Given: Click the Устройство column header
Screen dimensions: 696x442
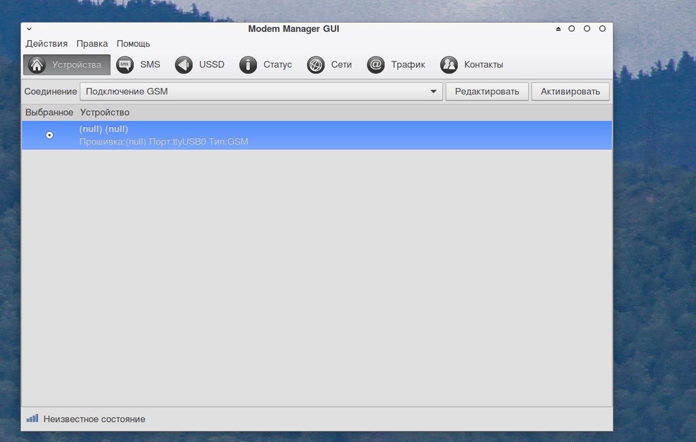Looking at the screenshot, I should pos(105,113).
